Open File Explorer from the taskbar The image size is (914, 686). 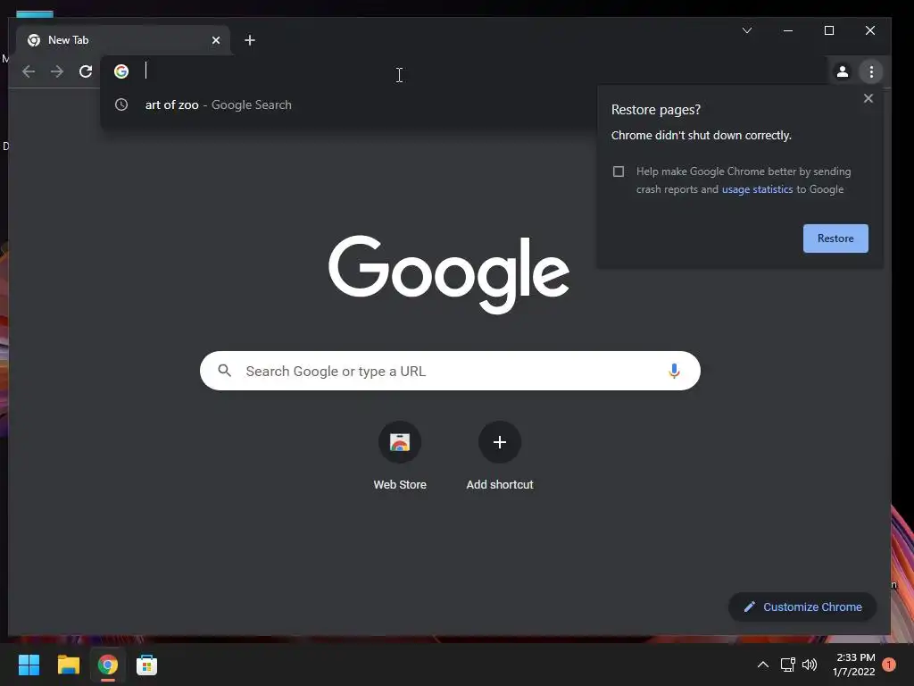tap(68, 665)
